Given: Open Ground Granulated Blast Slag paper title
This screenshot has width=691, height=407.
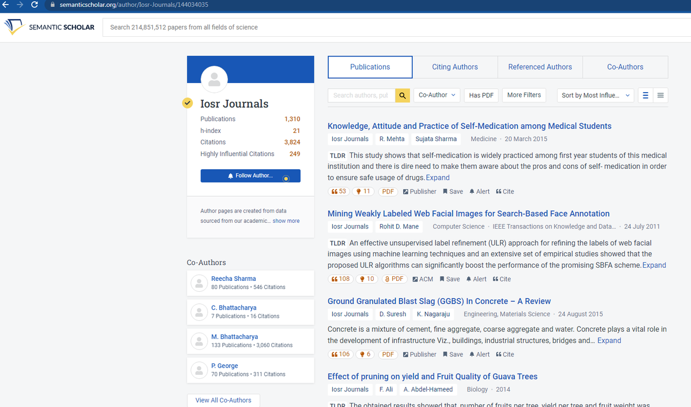Looking at the screenshot, I should pos(439,301).
